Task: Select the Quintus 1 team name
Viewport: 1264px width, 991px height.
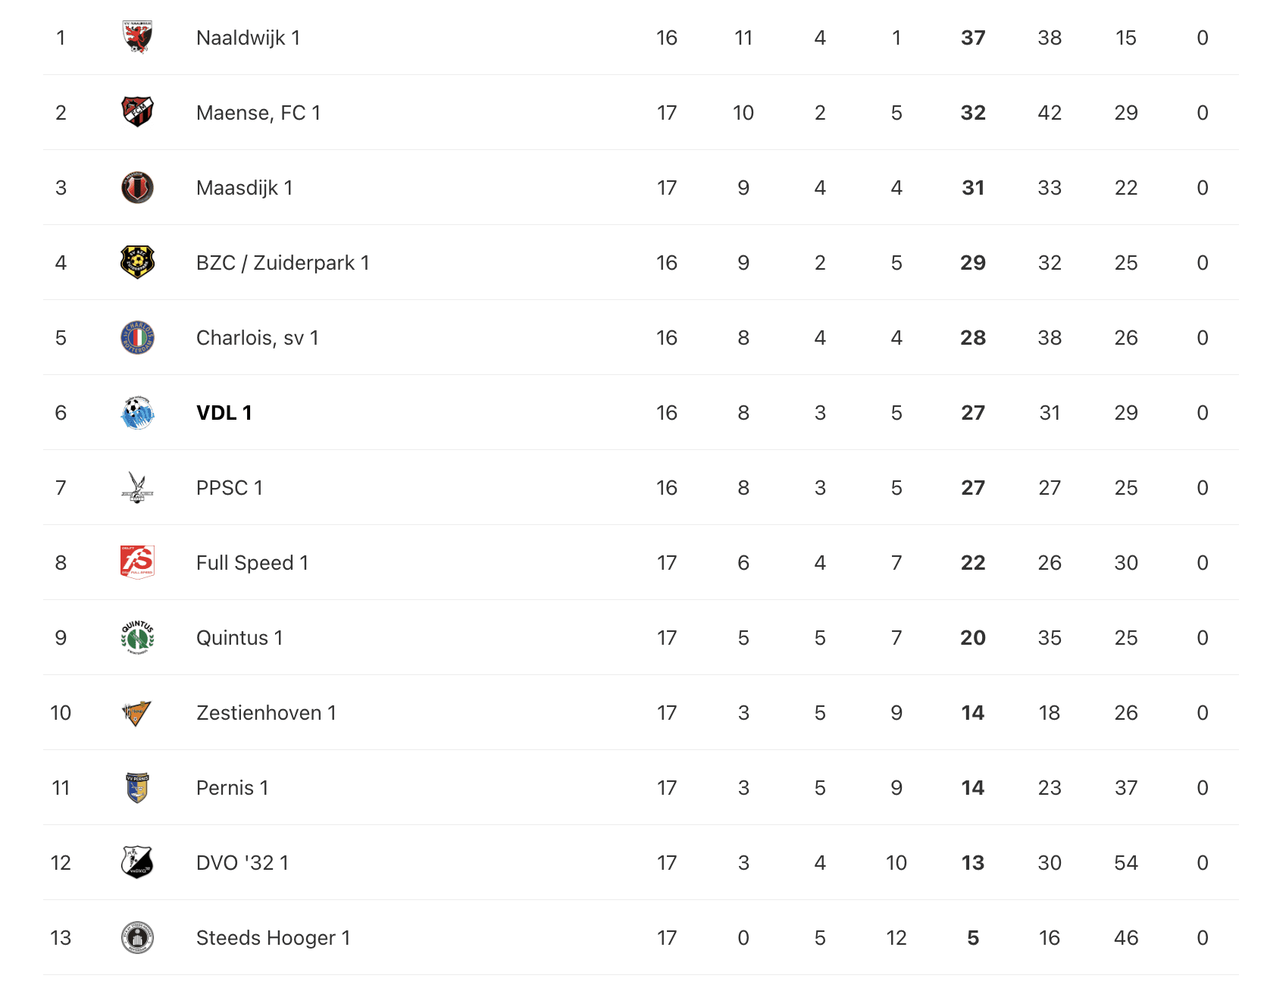Action: tap(239, 638)
